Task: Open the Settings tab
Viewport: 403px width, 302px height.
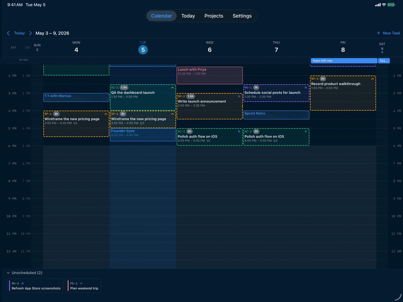Action: tap(242, 16)
